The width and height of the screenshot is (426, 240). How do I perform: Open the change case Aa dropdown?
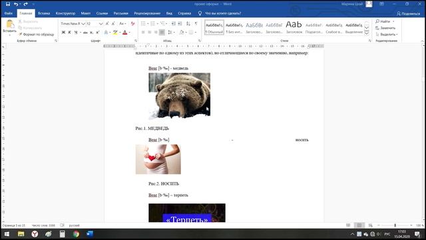click(x=122, y=24)
